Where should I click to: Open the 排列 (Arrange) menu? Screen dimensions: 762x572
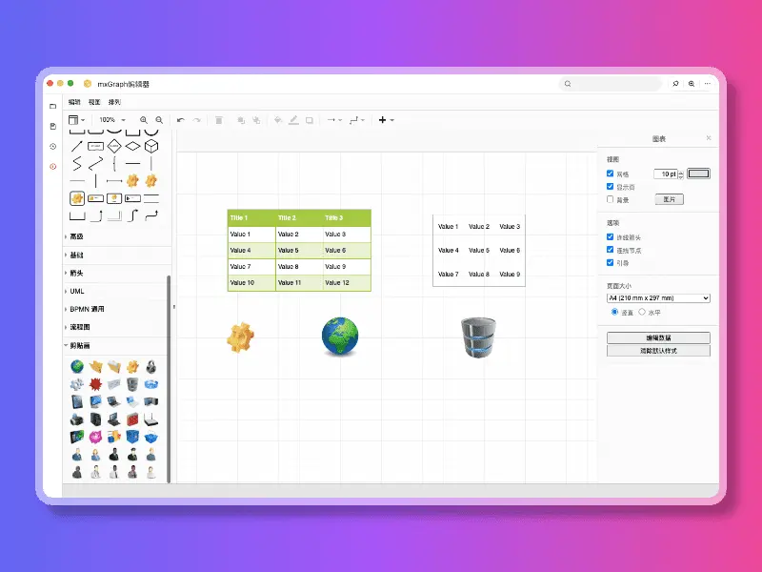(x=114, y=102)
